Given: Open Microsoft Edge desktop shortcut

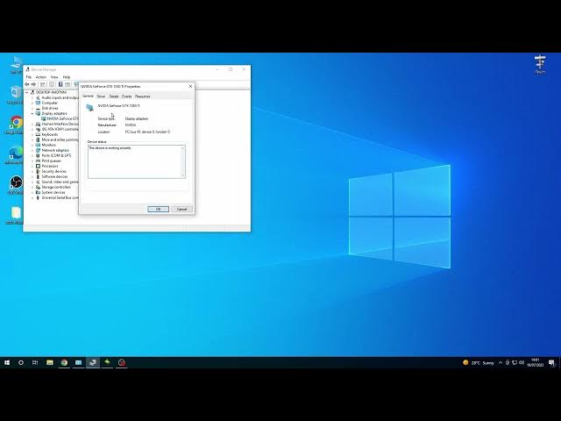Looking at the screenshot, I should [15, 154].
